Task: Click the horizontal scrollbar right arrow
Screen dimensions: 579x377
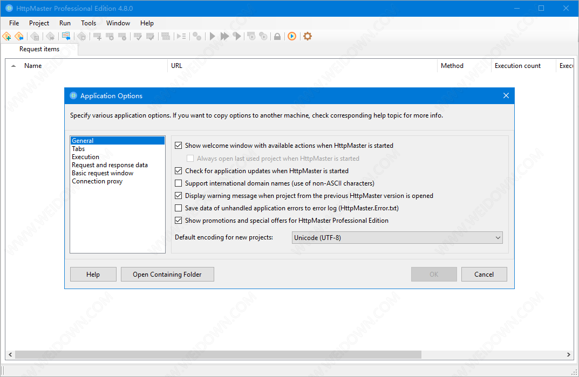Action: [569, 354]
